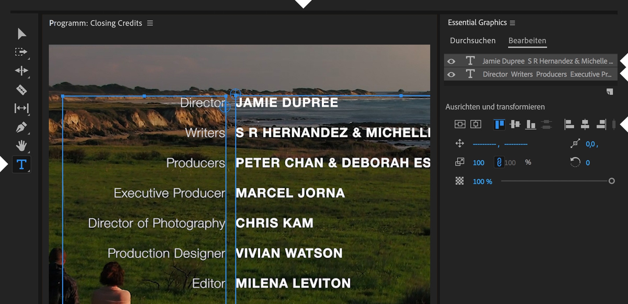Toggle the scale proportion lock link
This screenshot has height=304, width=628.
click(x=499, y=162)
